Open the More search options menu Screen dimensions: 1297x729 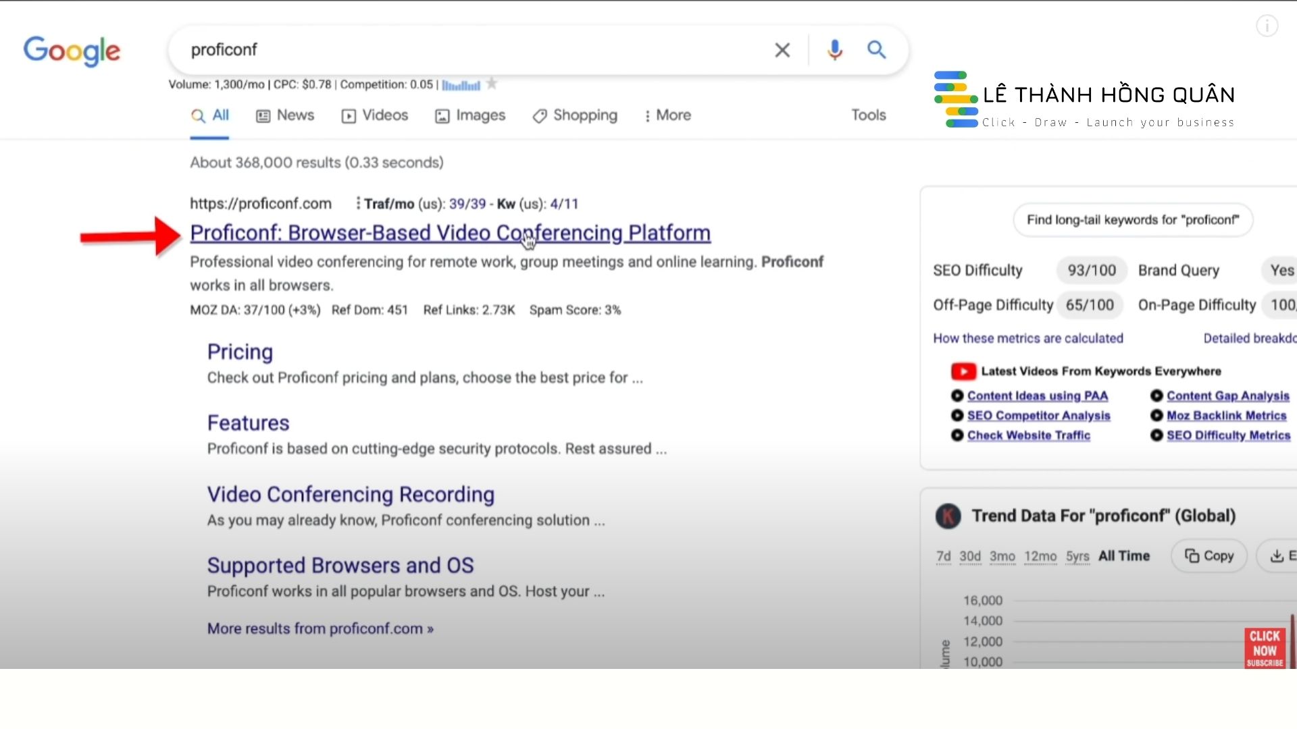(667, 115)
